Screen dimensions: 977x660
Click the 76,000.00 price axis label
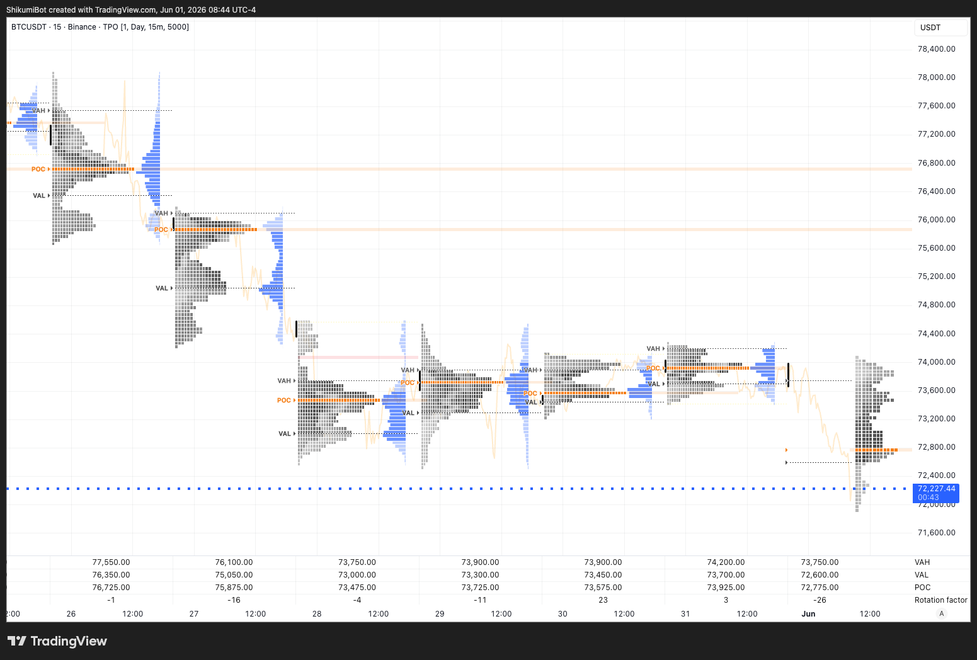pyautogui.click(x=936, y=220)
